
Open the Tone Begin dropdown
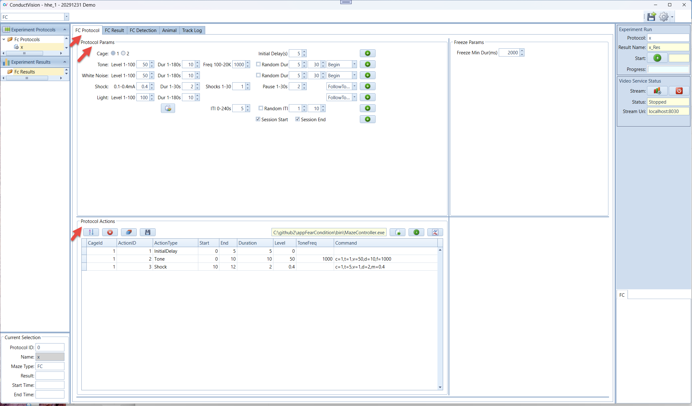(354, 64)
